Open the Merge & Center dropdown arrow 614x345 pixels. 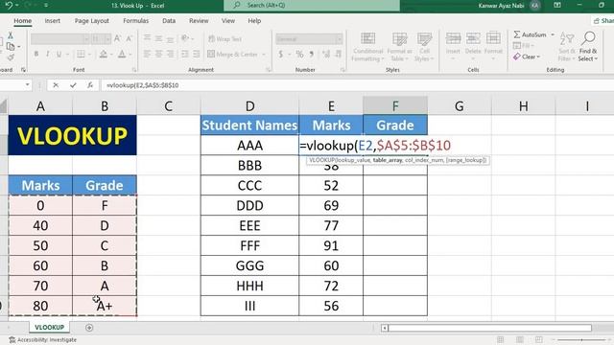pyautogui.click(x=264, y=55)
